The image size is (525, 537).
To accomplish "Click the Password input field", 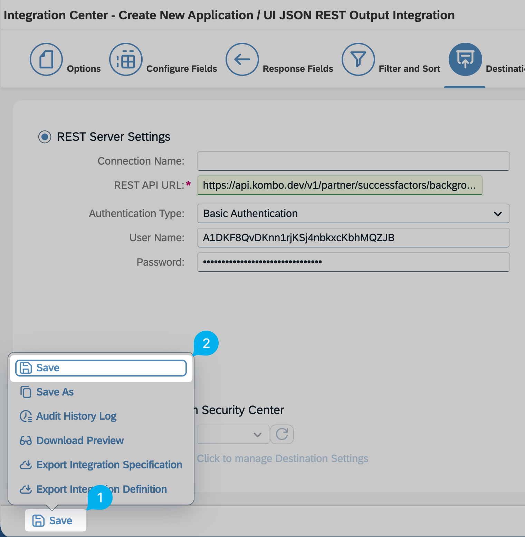I will coord(353,262).
